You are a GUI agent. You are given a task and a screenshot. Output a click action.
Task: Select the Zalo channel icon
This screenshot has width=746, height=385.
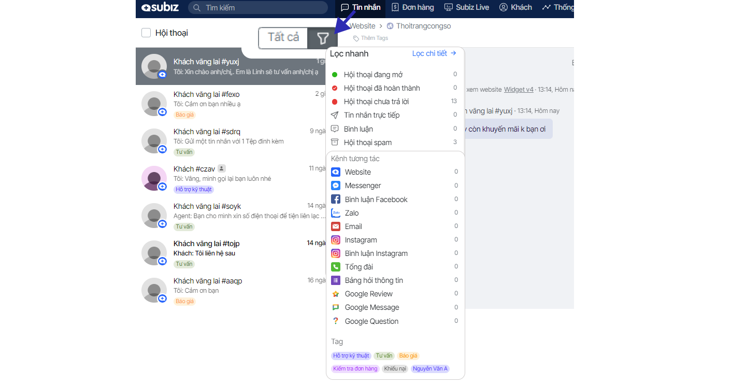click(x=336, y=213)
